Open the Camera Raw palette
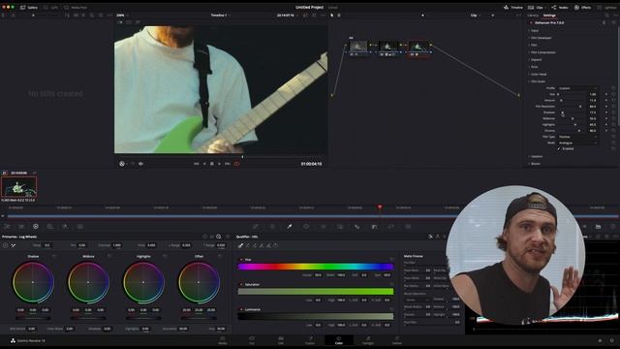This screenshot has height=349, width=620. tap(7, 226)
